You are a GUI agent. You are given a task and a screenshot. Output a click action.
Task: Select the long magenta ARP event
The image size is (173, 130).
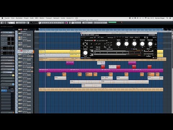coord(101,70)
